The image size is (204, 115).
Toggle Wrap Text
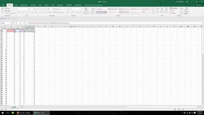[57, 9]
